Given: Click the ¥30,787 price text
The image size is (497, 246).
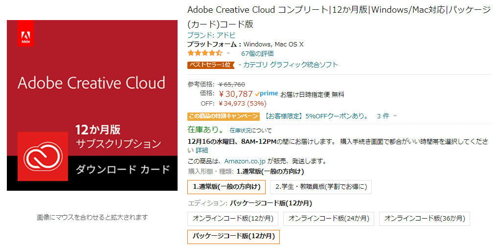Looking at the screenshot, I should pos(236,94).
